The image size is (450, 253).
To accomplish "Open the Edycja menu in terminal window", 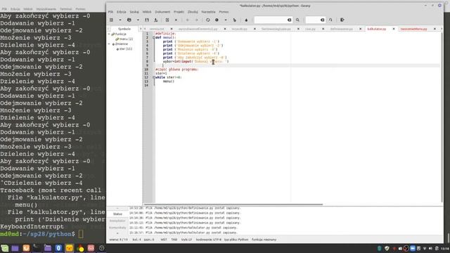I will tap(15, 9).
